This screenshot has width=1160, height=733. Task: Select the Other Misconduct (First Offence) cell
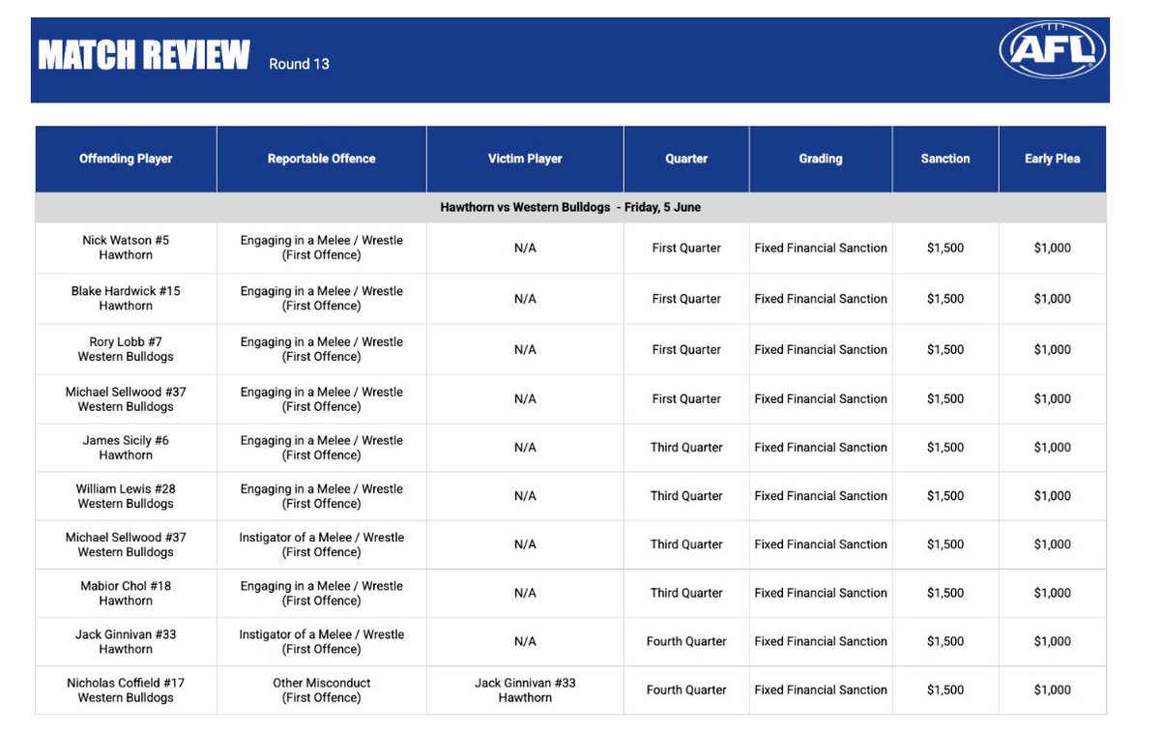[322, 690]
